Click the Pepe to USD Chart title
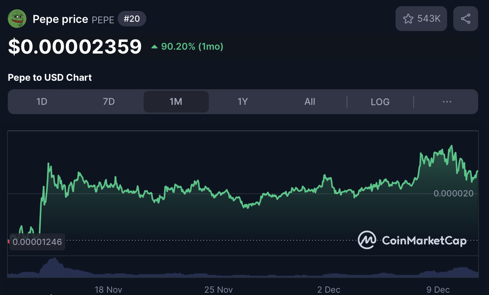The image size is (489, 295). (50, 77)
